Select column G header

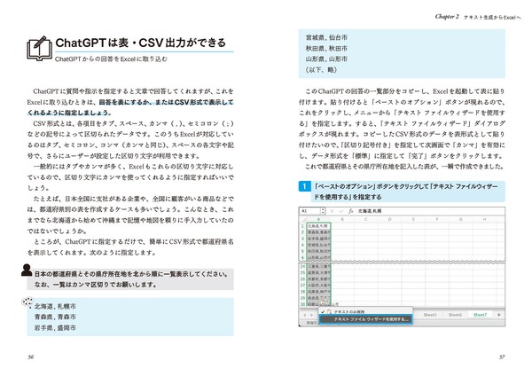461,220
